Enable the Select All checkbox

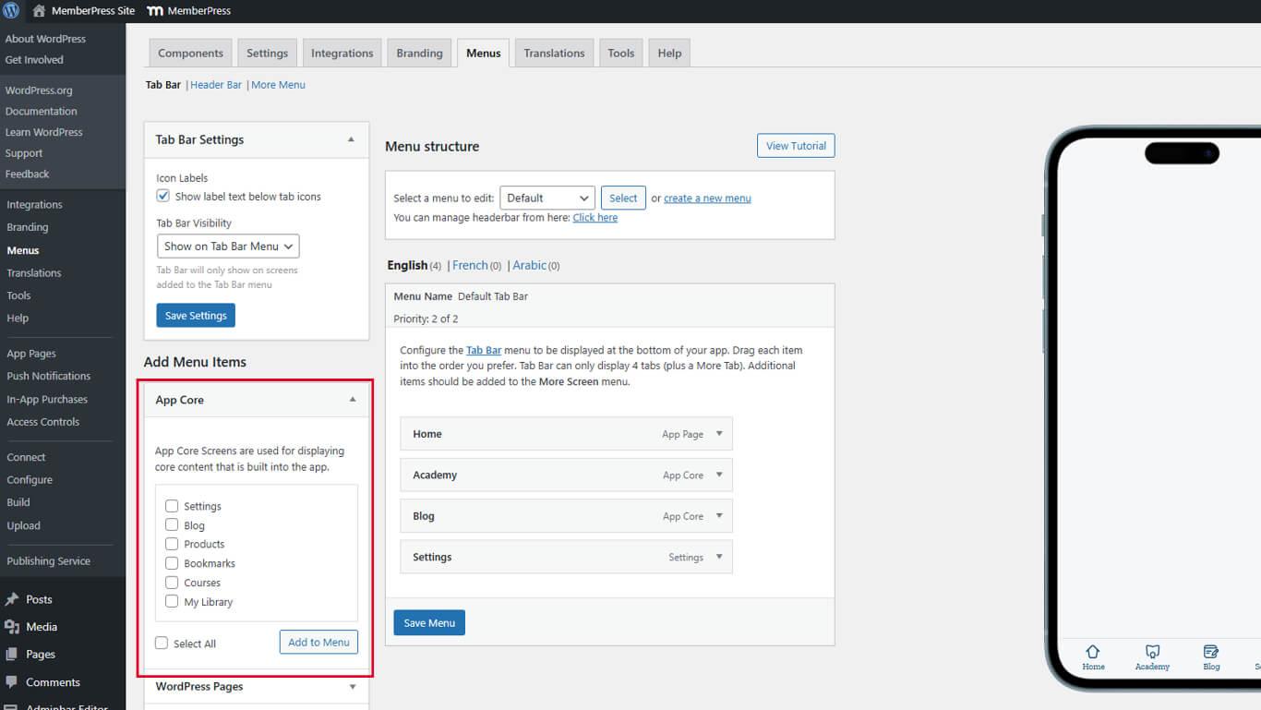pyautogui.click(x=162, y=644)
